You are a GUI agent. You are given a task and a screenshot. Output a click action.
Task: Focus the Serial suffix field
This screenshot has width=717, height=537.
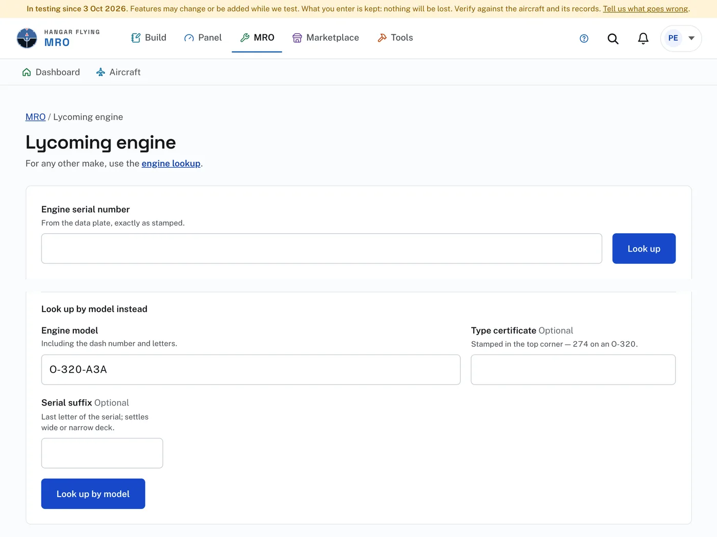[x=102, y=453]
